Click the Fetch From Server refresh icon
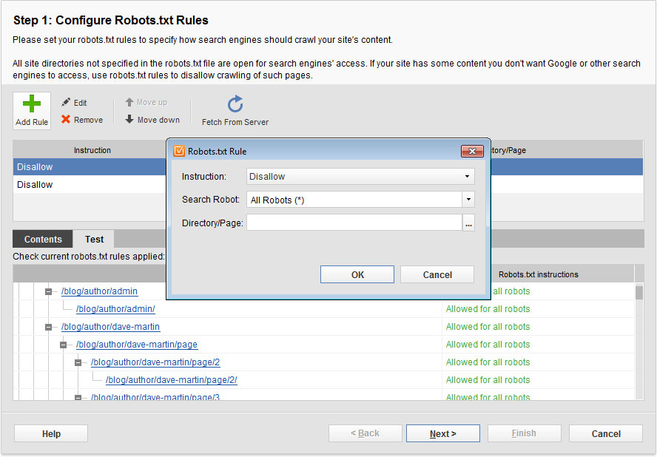 (x=235, y=105)
